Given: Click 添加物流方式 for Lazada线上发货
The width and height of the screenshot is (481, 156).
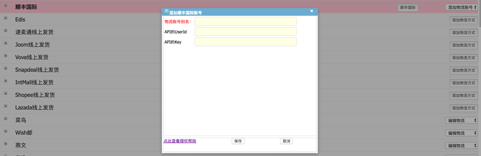Looking at the screenshot, I should (464, 108).
